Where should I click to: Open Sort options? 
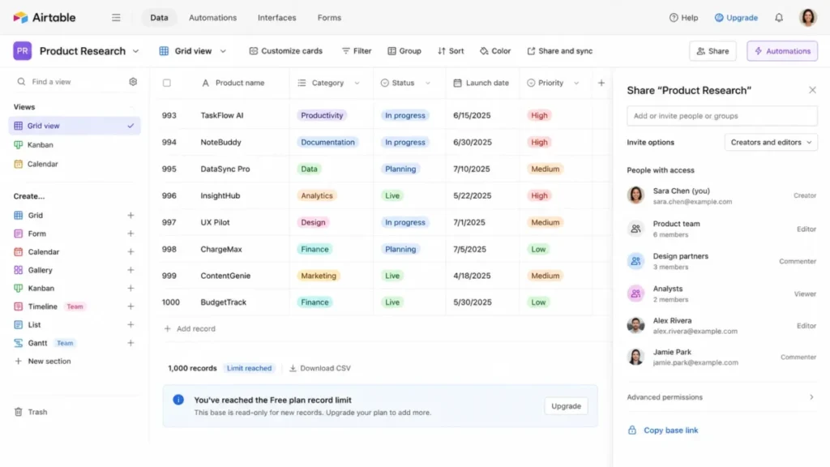click(x=451, y=51)
